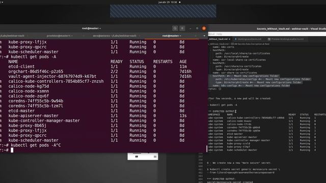Switch to the aero@antares webinar-vault terminal tab
The height and width of the screenshot is (183, 326).
click(x=115, y=36)
